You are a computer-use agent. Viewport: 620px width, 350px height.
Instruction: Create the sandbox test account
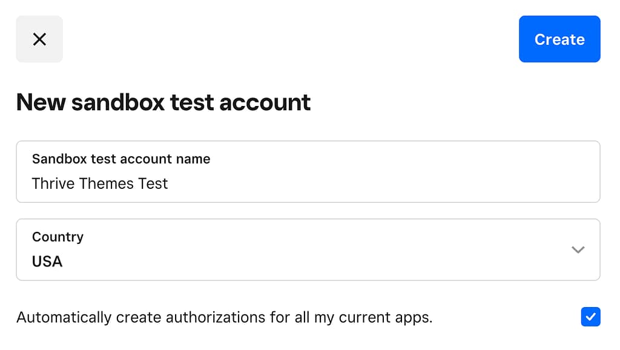coord(559,39)
